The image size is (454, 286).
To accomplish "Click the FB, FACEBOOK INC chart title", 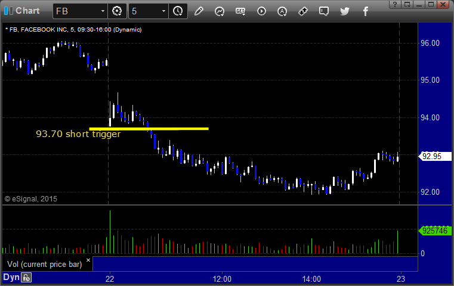I will 73,30.
